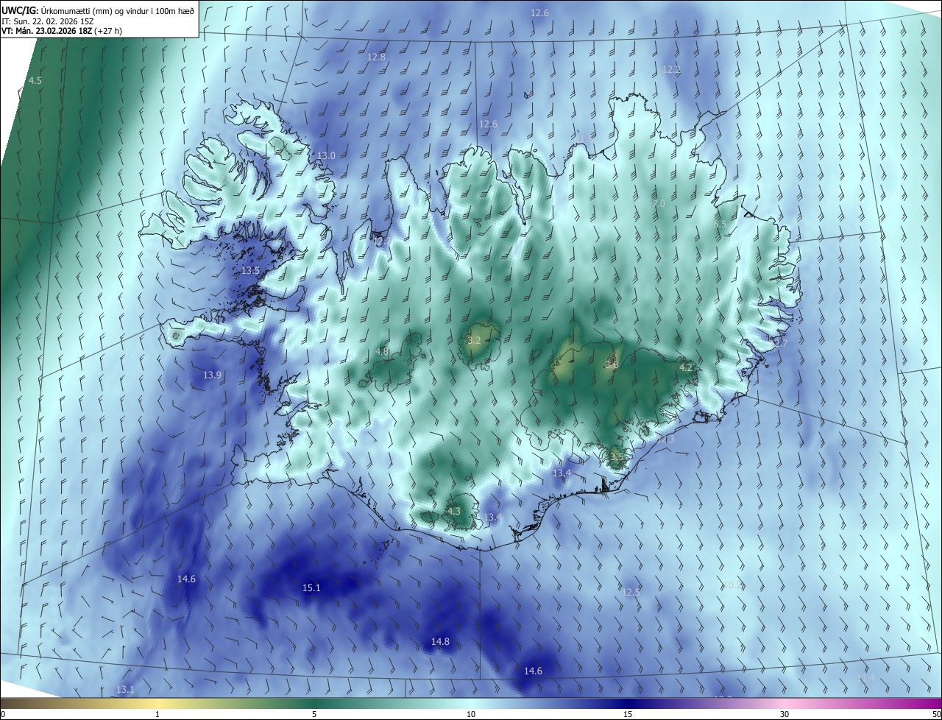Click the 12.2 value label in the northeast sea
This screenshot has height=720, width=942.
click(671, 69)
